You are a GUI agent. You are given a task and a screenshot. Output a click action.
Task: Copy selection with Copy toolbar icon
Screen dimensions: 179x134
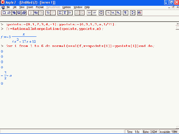pyautogui.click(x=36, y=13)
